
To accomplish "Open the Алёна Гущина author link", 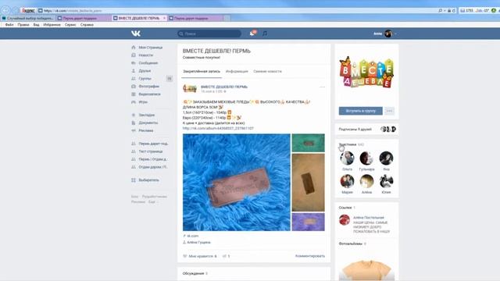I will pyautogui.click(x=198, y=243).
